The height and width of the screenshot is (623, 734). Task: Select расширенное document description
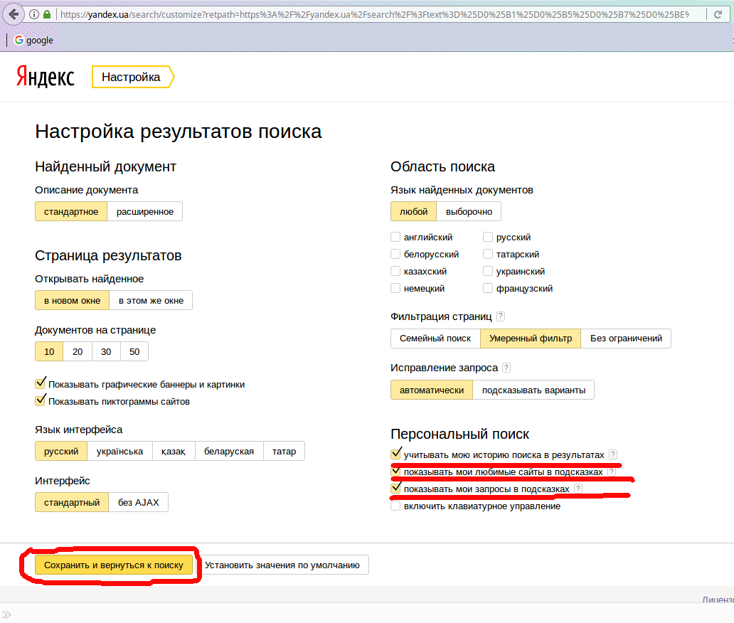(144, 211)
